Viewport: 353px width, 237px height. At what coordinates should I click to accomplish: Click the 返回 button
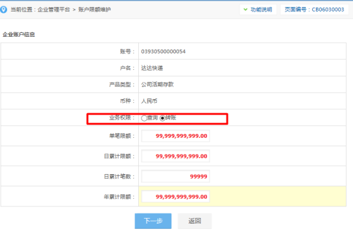[195, 221]
